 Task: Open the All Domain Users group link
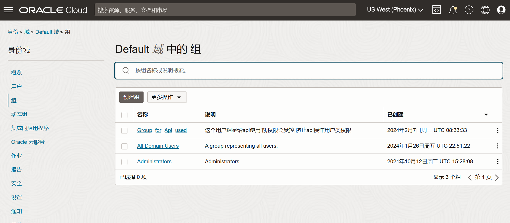point(158,146)
